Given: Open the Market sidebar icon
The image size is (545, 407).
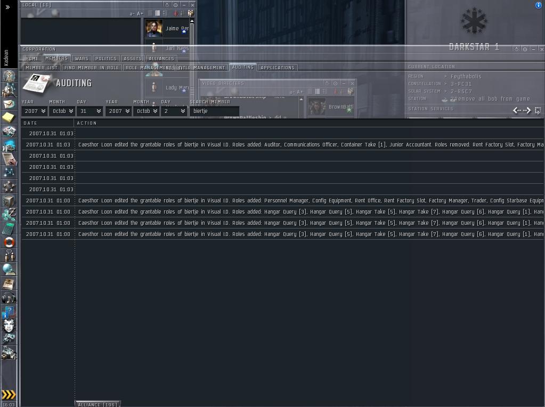Looking at the screenshot, I should [x=9, y=145].
